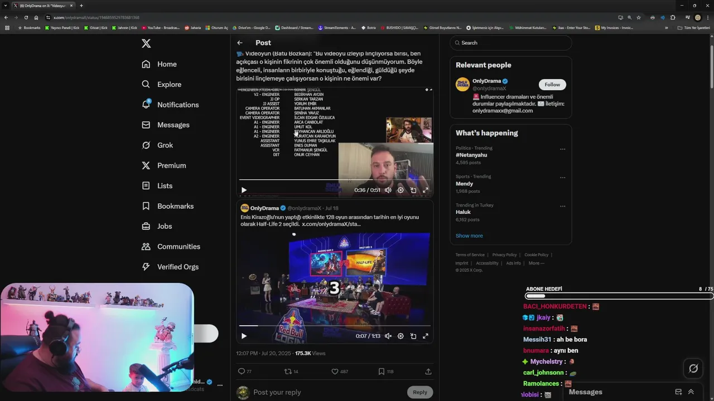Viewport: 714px width, 401px height.
Task: Unmute the quoted Half-Life 2 video
Action: [x=388, y=336]
